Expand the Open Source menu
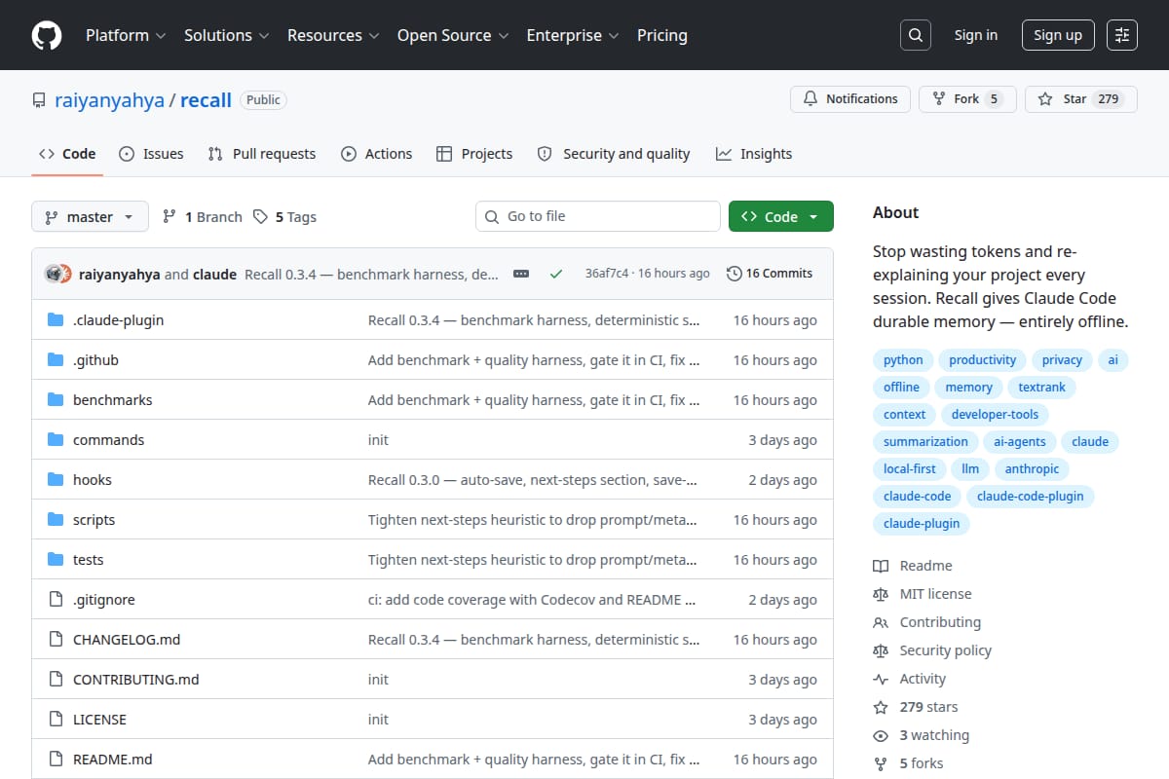The width and height of the screenshot is (1169, 779). click(453, 35)
